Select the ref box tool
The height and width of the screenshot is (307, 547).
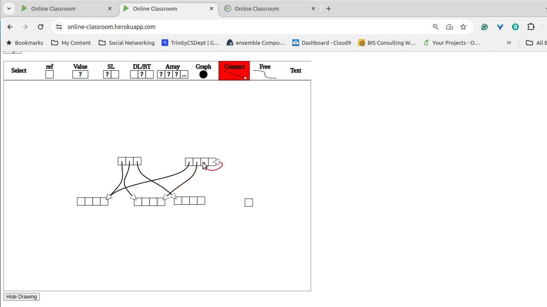(x=50, y=71)
